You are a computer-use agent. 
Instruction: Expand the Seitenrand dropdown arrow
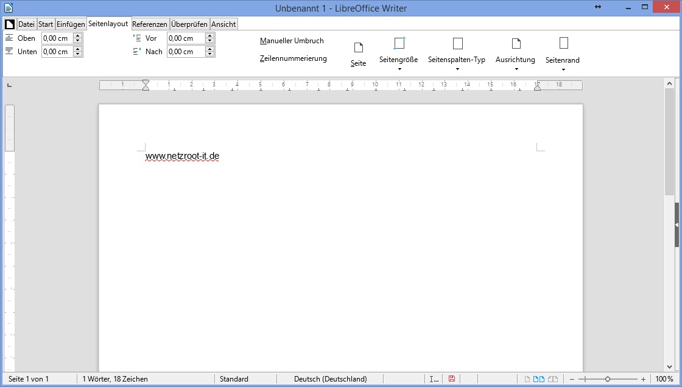(563, 69)
